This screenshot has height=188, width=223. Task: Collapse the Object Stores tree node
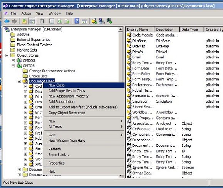(7, 55)
